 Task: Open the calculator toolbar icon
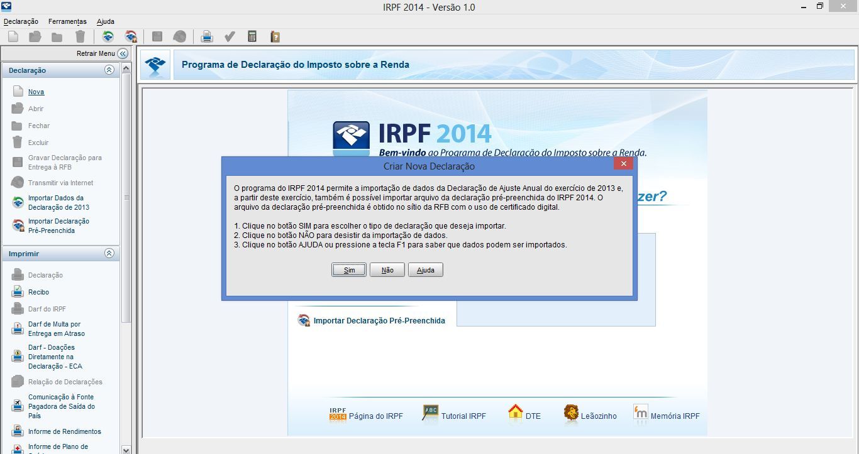click(x=252, y=36)
